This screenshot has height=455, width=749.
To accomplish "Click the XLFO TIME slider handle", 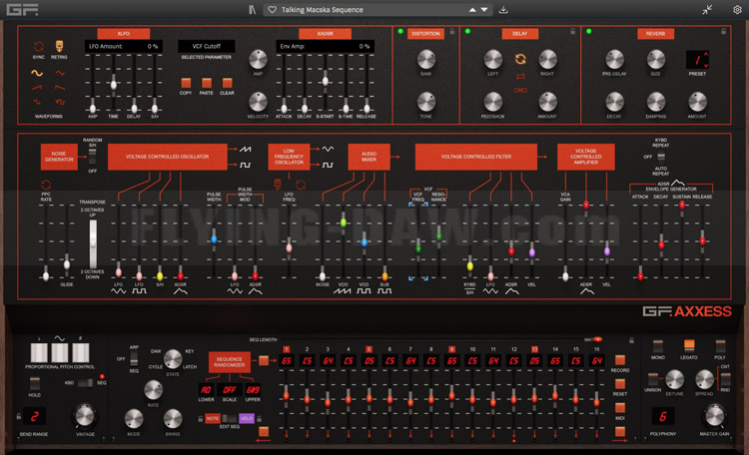I will [113, 85].
